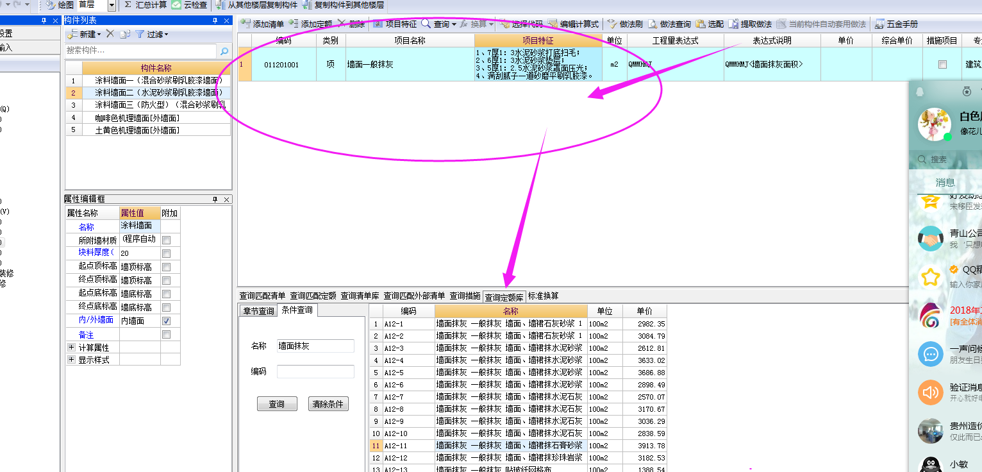Click 项目特征 toolbar item
The width and height of the screenshot is (982, 472).
[x=394, y=24]
